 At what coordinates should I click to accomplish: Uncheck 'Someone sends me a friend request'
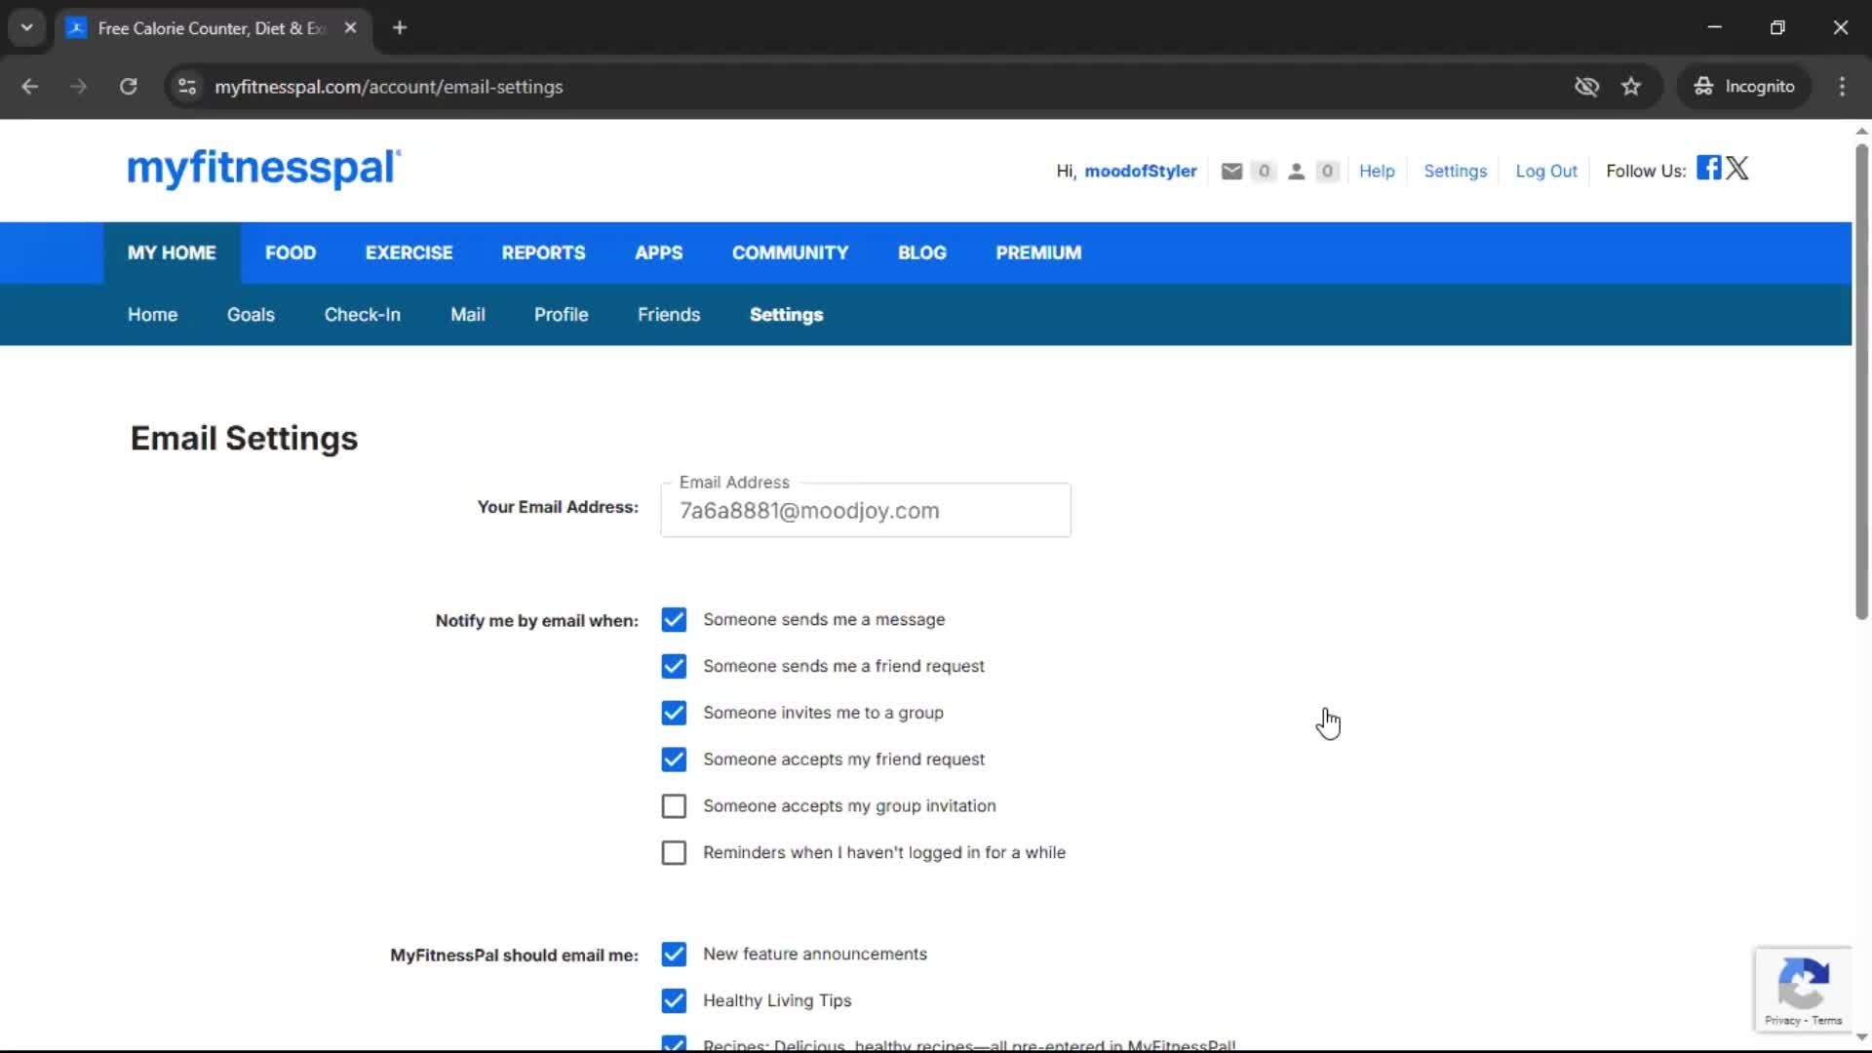coord(674,667)
